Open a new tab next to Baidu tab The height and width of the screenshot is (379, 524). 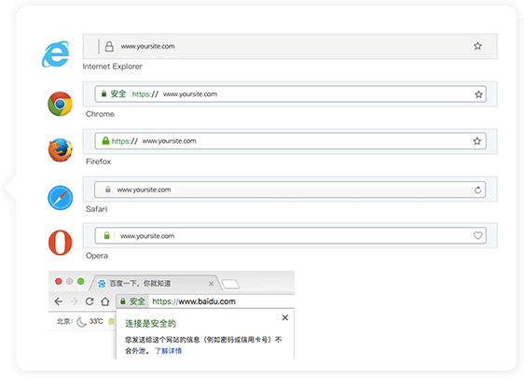230,285
